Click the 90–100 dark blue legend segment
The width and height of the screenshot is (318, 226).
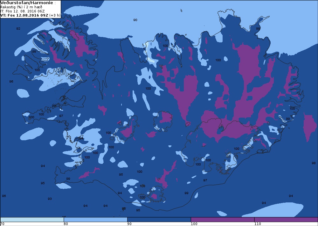click(159, 220)
